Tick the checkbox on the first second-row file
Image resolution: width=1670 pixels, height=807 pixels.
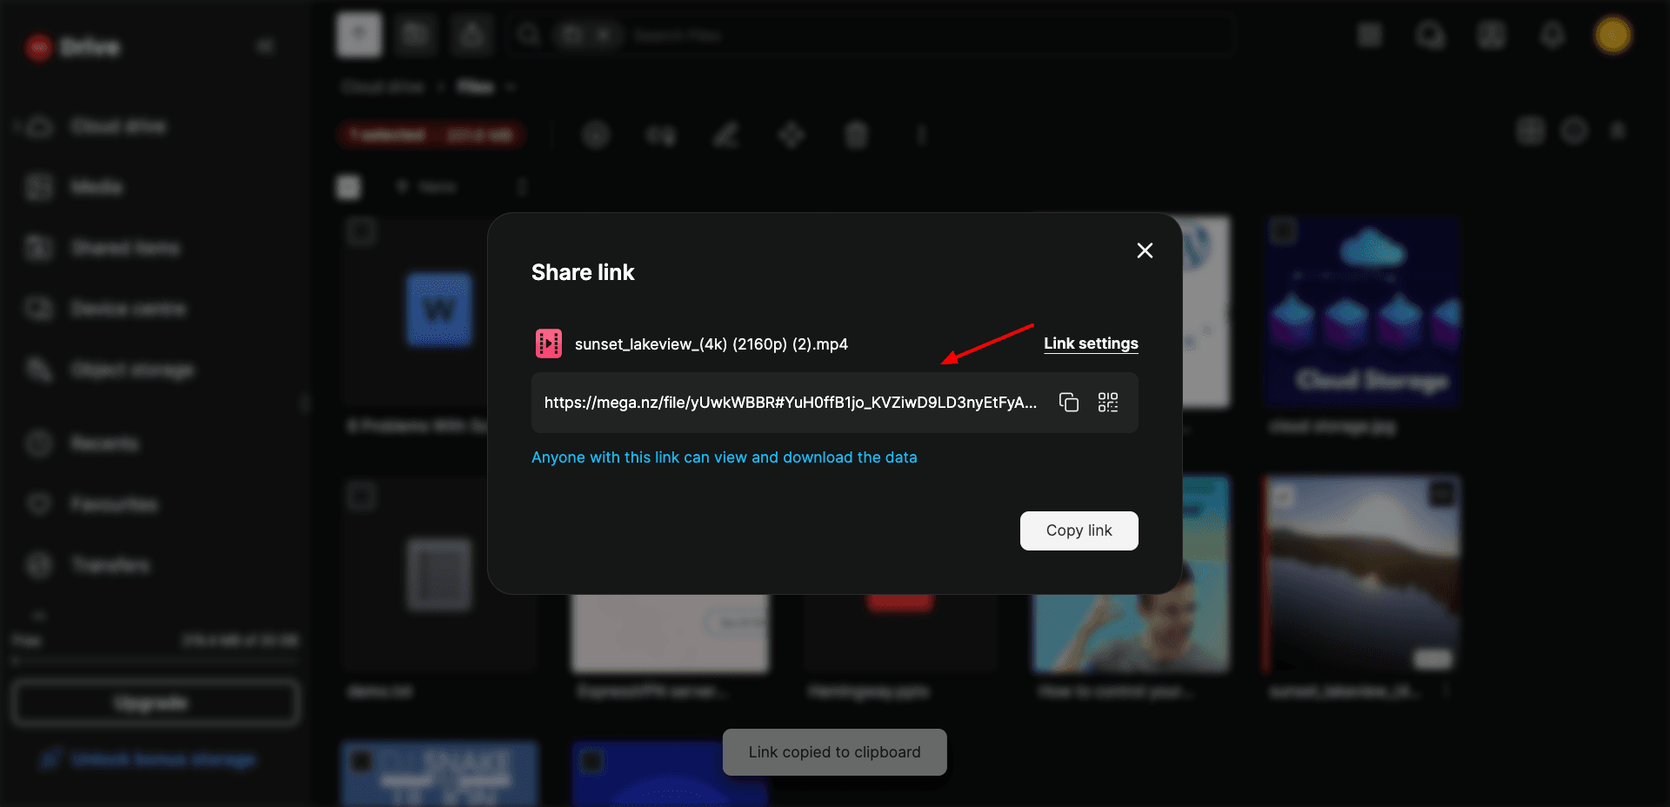click(x=362, y=497)
